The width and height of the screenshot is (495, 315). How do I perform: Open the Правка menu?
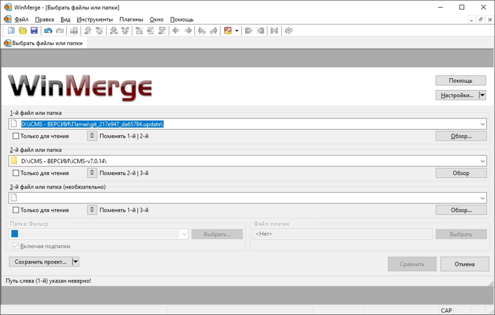pos(44,19)
